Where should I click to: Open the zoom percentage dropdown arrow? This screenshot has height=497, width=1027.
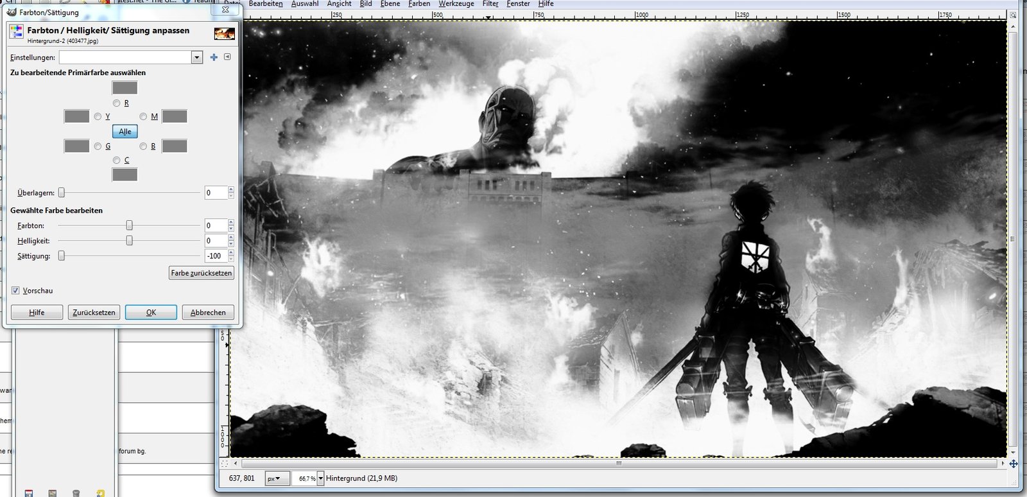coord(320,478)
